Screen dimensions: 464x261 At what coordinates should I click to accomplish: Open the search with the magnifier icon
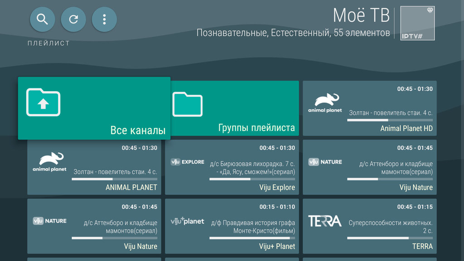pyautogui.click(x=42, y=19)
